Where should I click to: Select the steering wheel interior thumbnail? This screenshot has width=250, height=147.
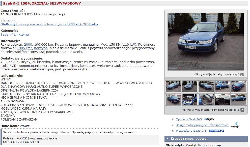[223, 99]
